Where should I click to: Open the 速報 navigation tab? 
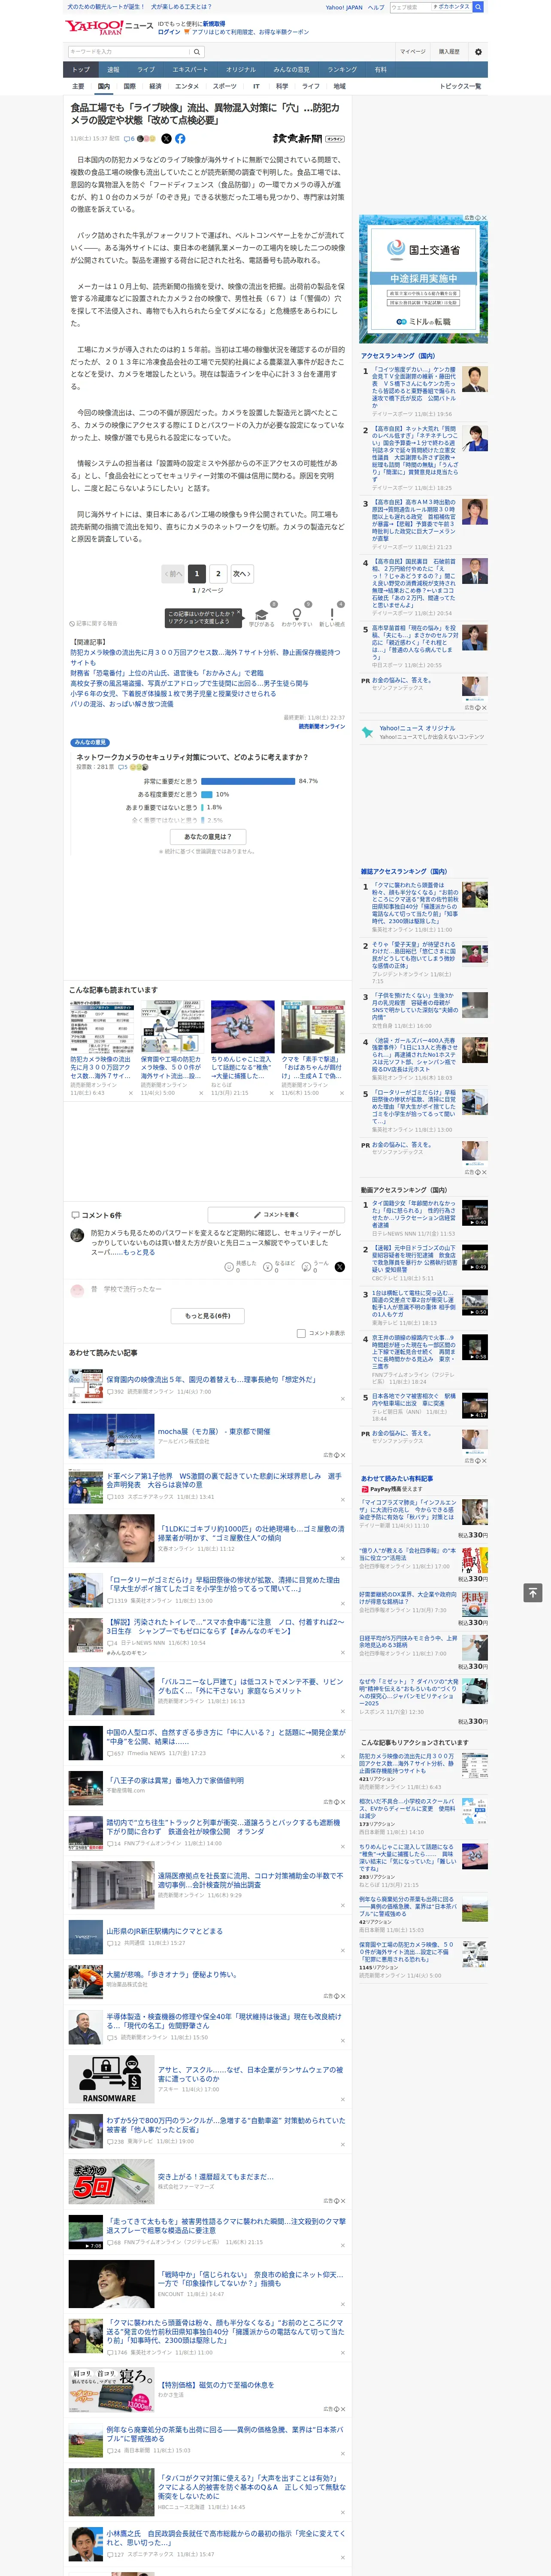point(113,69)
